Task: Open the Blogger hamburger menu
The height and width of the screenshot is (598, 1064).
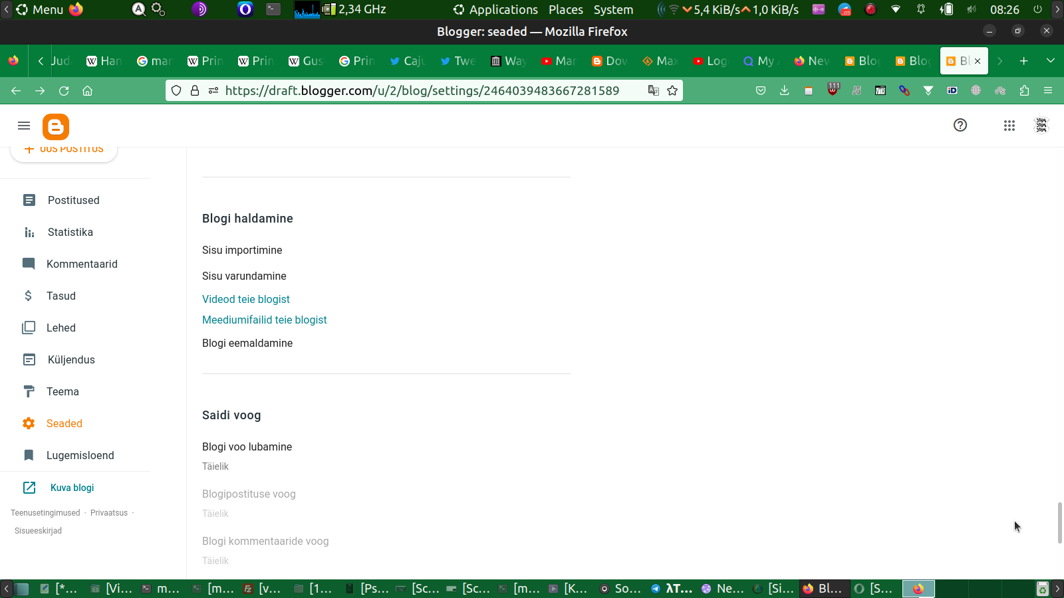Action: (24, 126)
